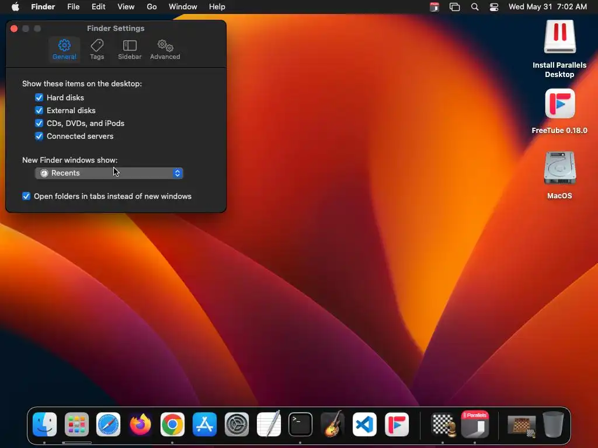Open Control Center in menu bar
Screen dimensions: 598x448
click(494, 7)
